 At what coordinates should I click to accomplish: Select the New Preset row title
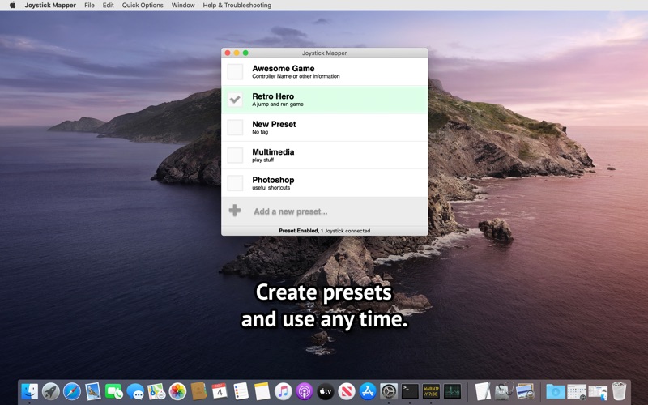(x=274, y=124)
